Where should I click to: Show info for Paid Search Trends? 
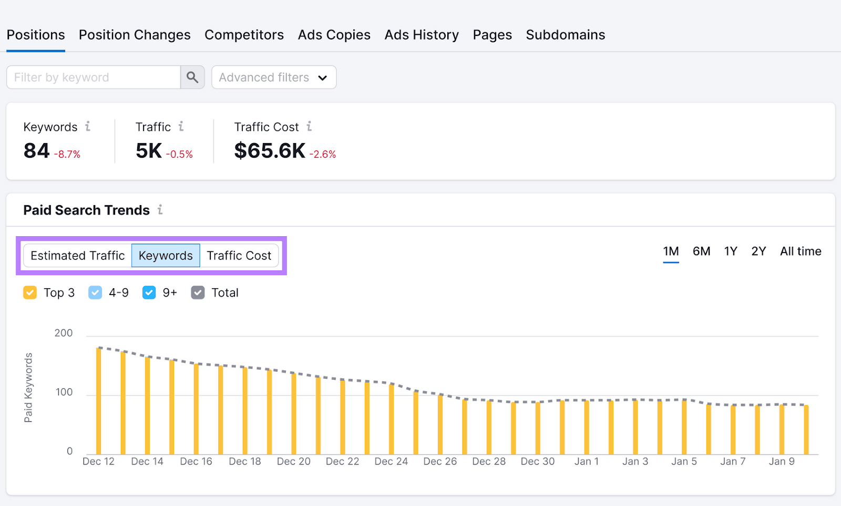click(160, 209)
